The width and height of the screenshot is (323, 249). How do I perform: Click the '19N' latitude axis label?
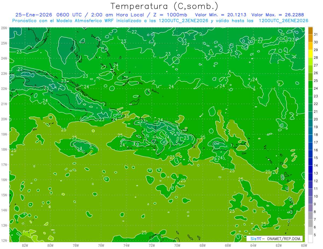click(x=4, y=134)
